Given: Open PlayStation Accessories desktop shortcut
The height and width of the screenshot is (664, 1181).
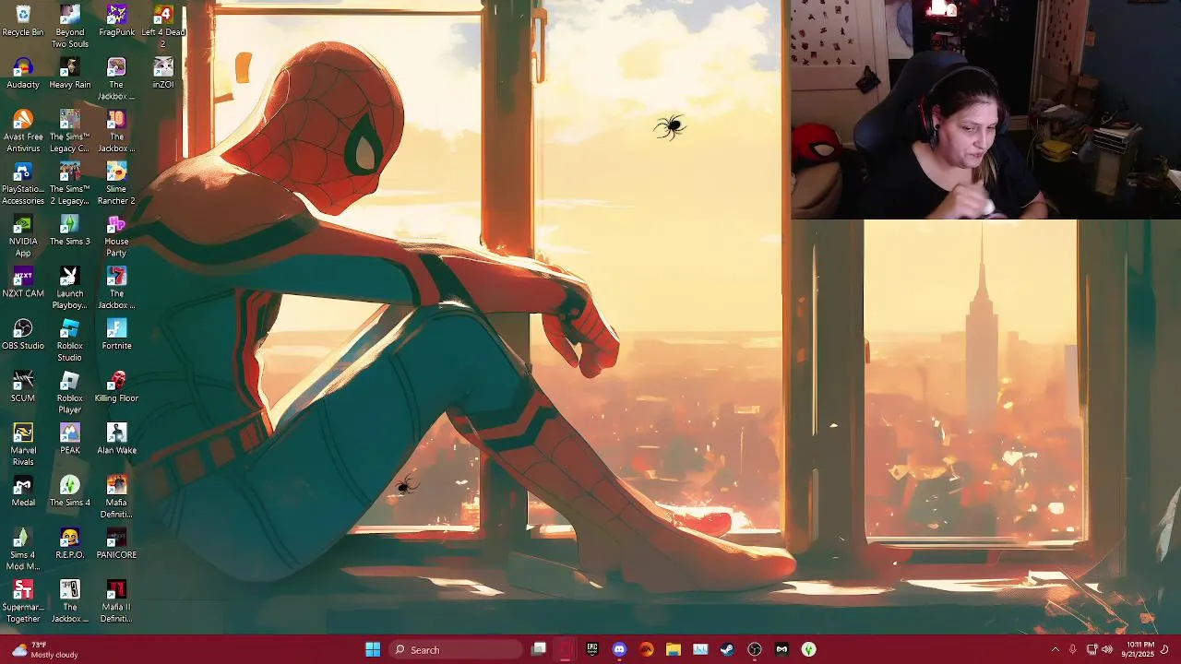Looking at the screenshot, I should 23,183.
